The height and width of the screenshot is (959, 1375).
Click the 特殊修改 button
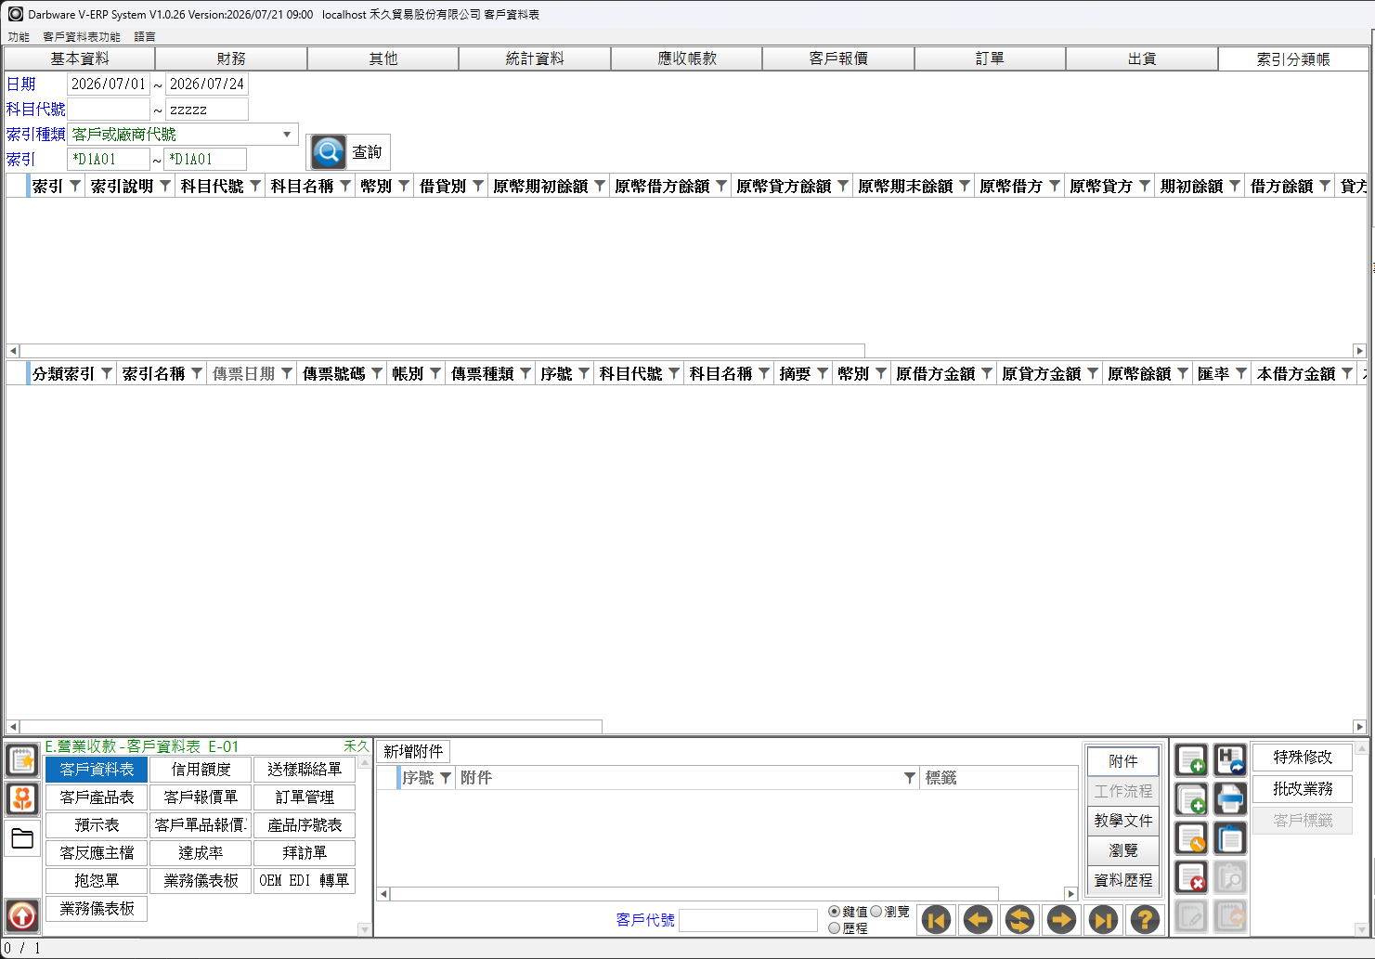tap(1303, 758)
